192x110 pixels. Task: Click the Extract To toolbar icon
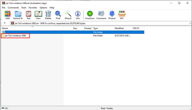coord(18,14)
